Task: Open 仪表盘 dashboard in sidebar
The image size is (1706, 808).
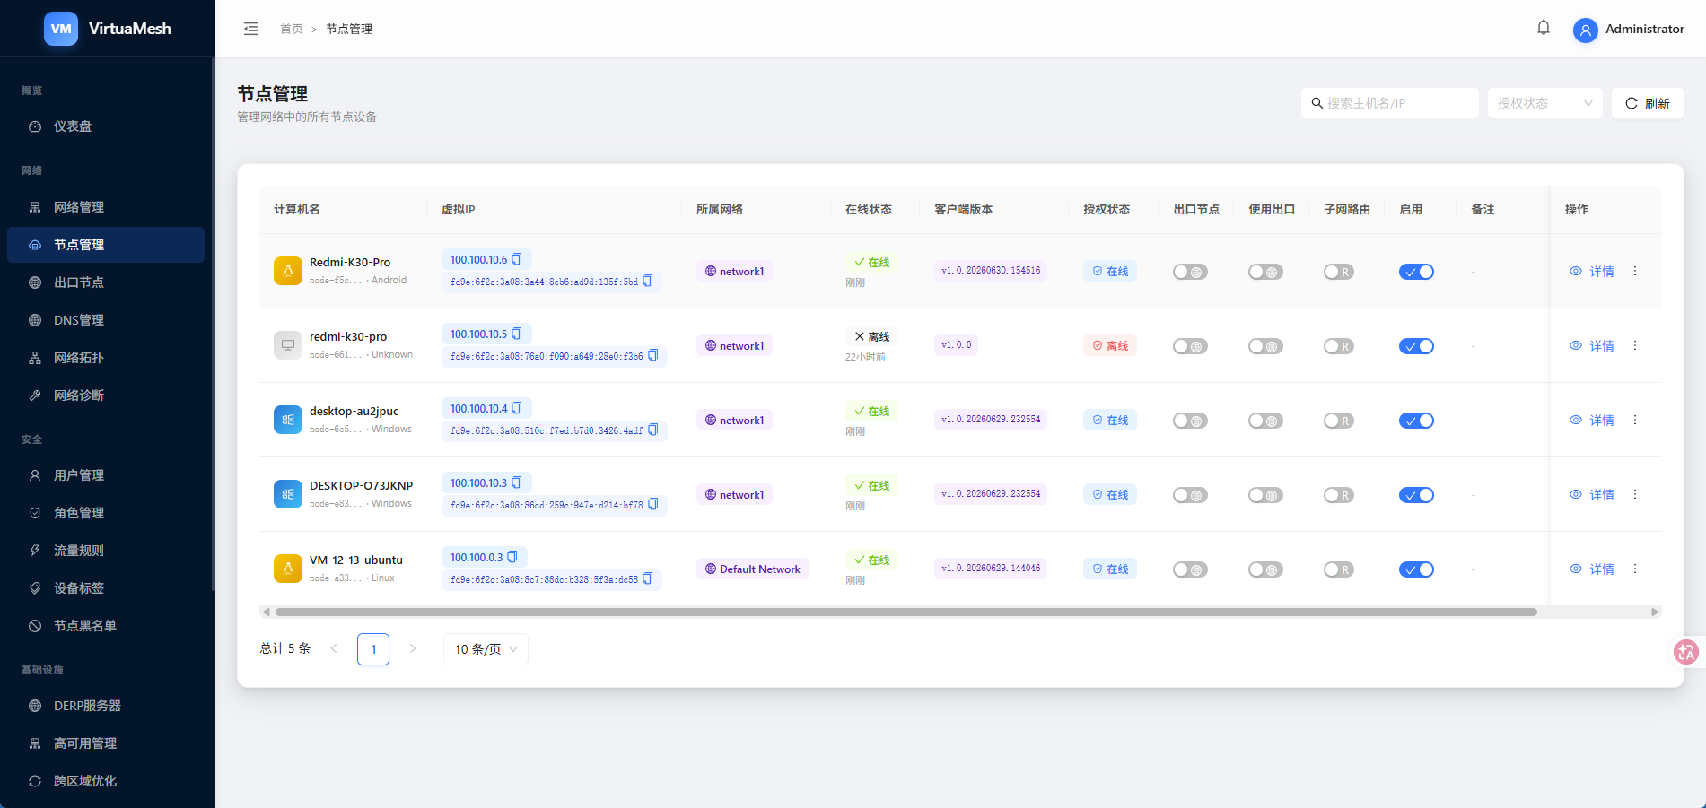Action: [x=106, y=126]
